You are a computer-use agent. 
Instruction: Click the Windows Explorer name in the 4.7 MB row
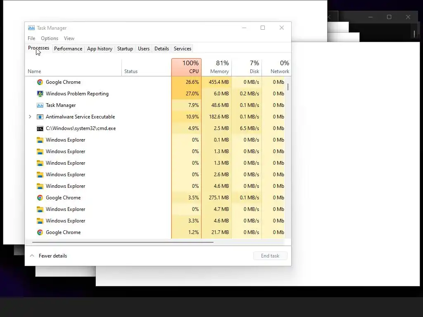65,209
